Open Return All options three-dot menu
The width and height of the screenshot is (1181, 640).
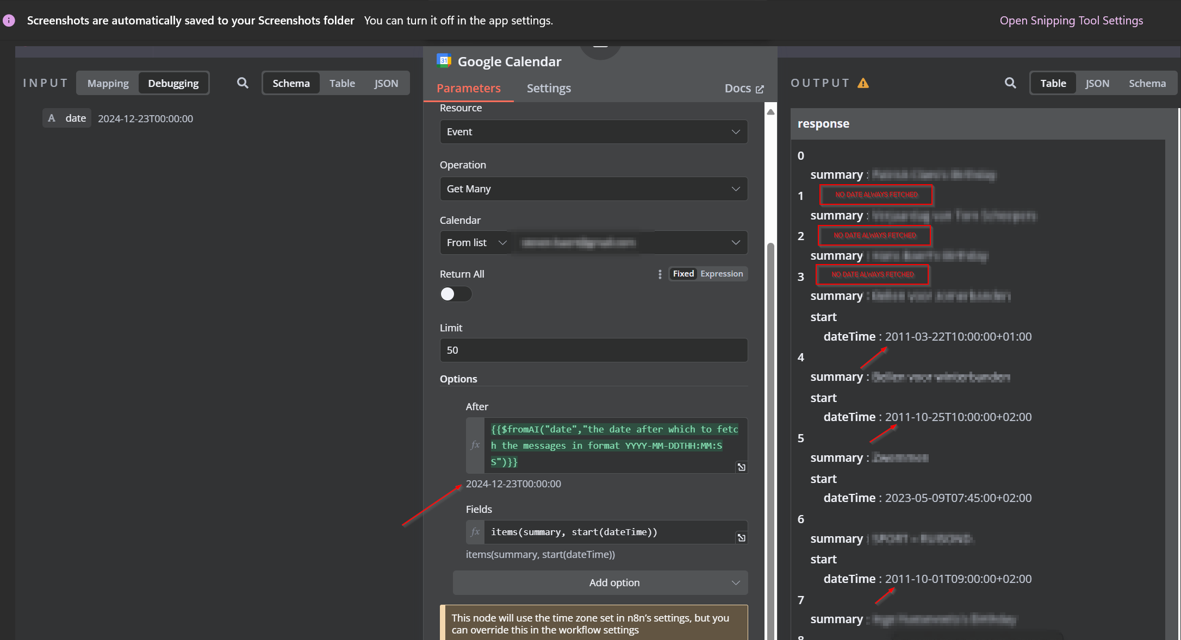pyautogui.click(x=660, y=274)
